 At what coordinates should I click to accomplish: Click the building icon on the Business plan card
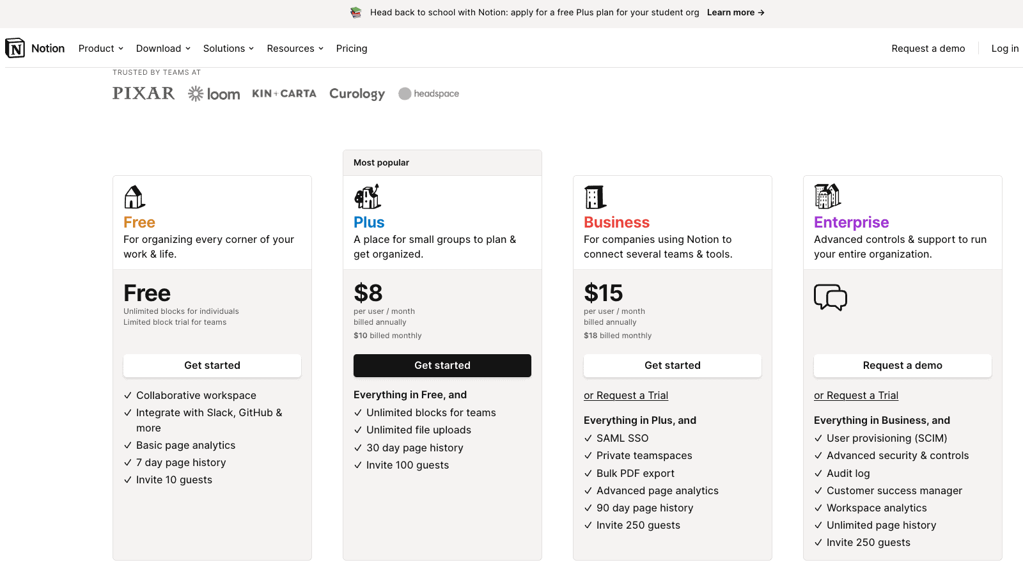(594, 196)
